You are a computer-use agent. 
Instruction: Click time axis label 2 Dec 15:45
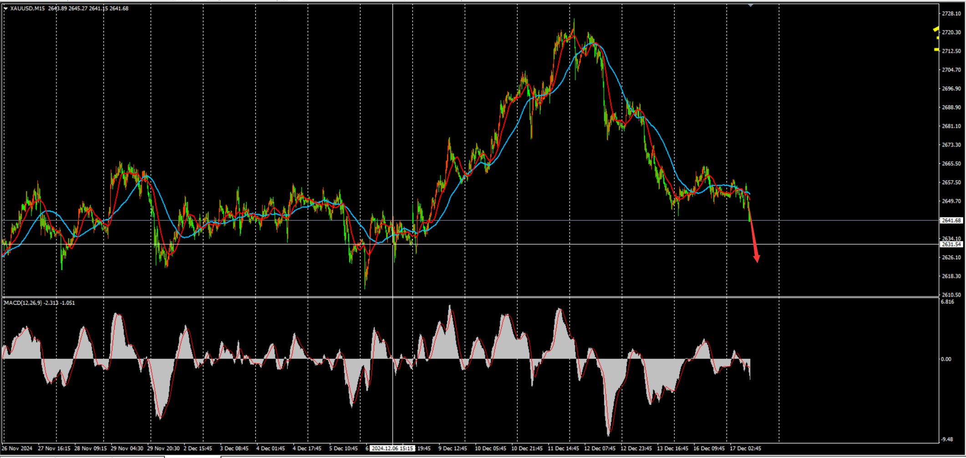pyautogui.click(x=198, y=448)
